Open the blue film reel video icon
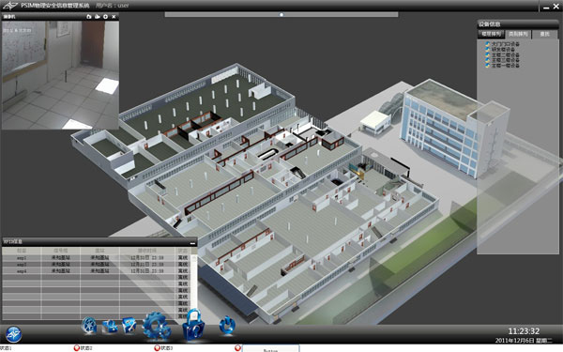The image size is (563, 352). pyautogui.click(x=89, y=326)
